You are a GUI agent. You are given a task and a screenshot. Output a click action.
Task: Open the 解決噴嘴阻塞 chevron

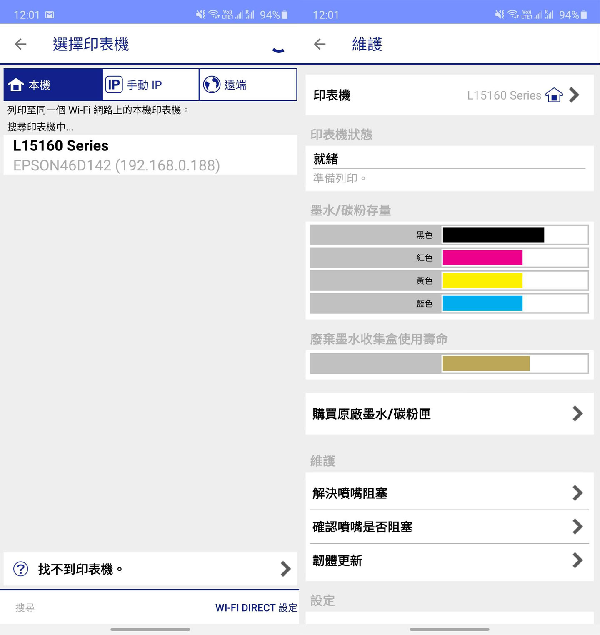[577, 493]
